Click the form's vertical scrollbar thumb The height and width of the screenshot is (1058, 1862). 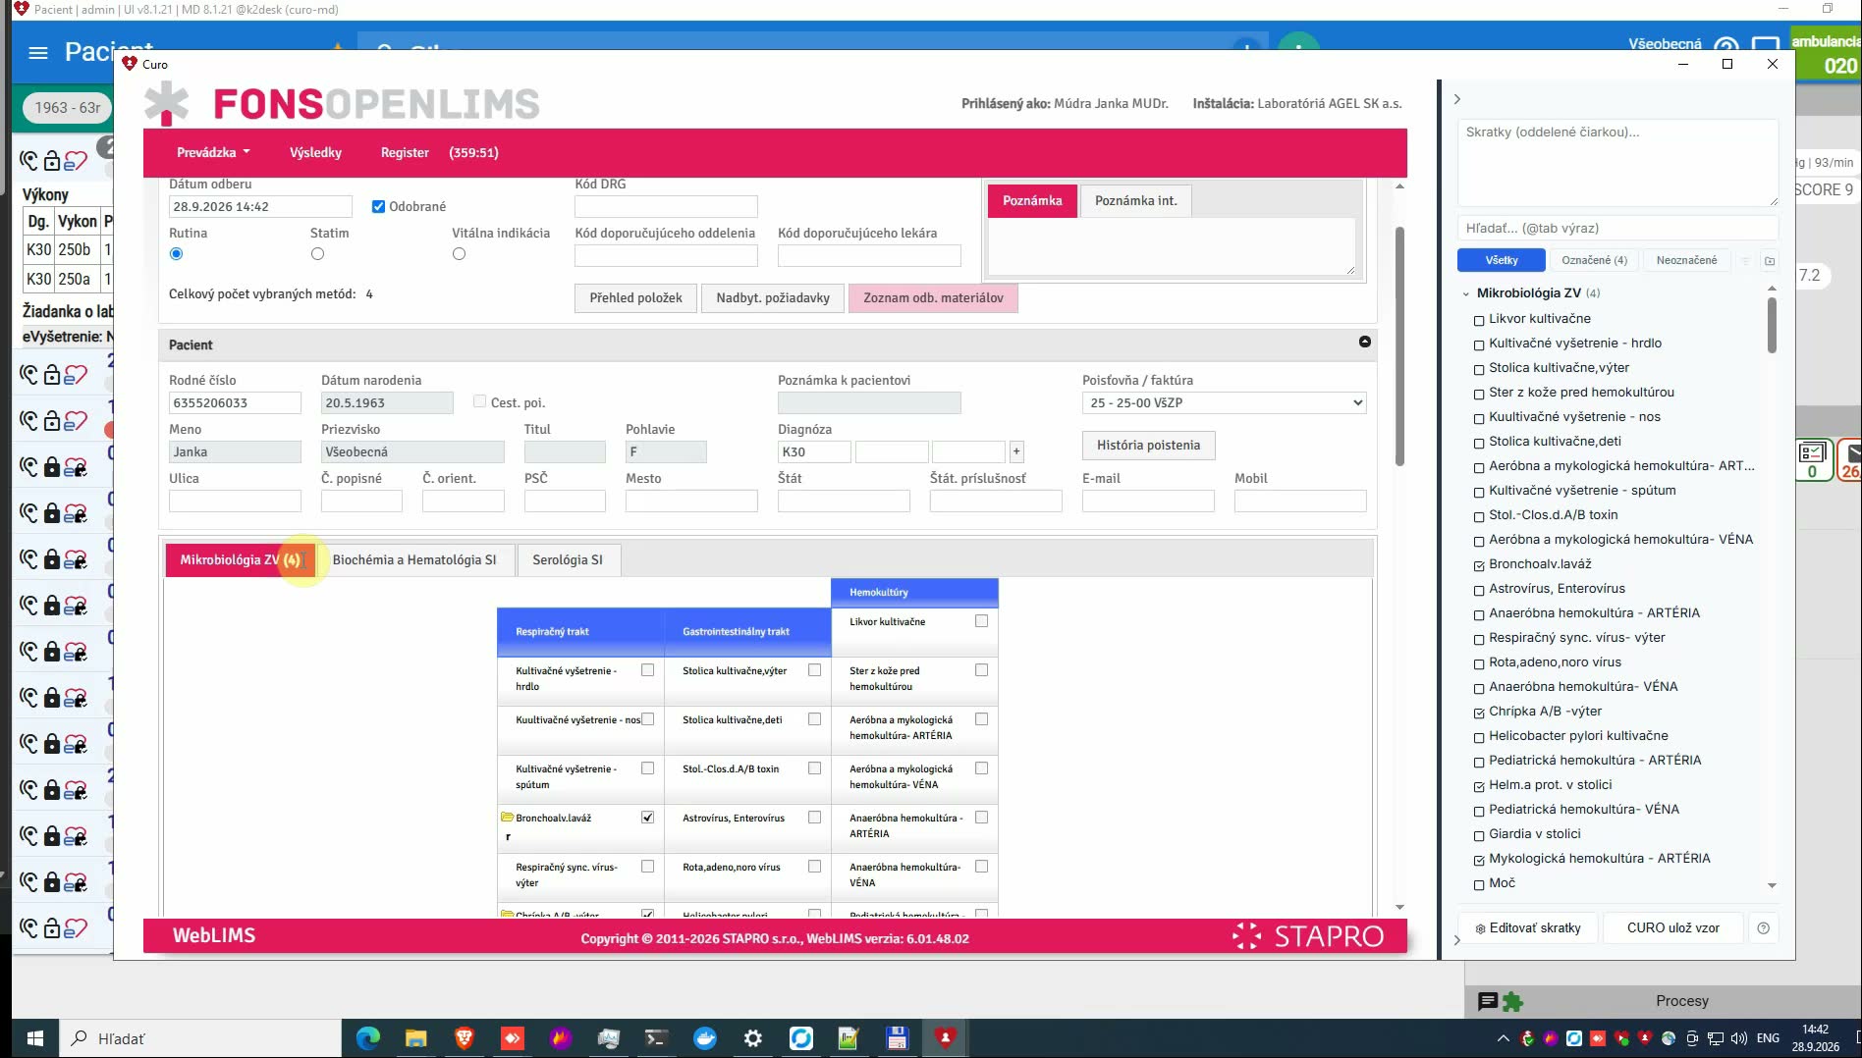click(x=1399, y=345)
